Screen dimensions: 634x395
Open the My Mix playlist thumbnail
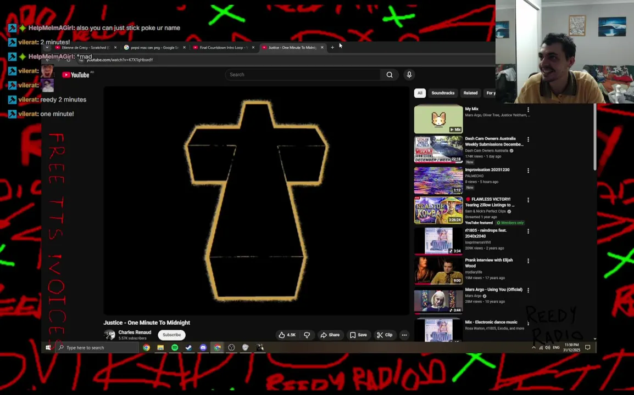click(438, 119)
